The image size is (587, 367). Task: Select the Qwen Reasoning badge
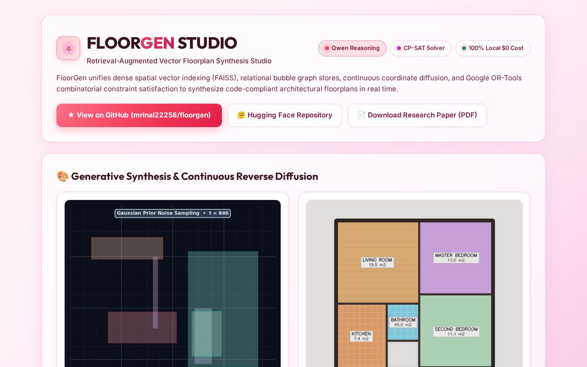click(352, 48)
